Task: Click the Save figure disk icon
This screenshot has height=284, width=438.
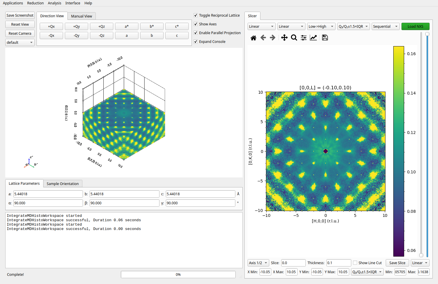Action: 325,38
